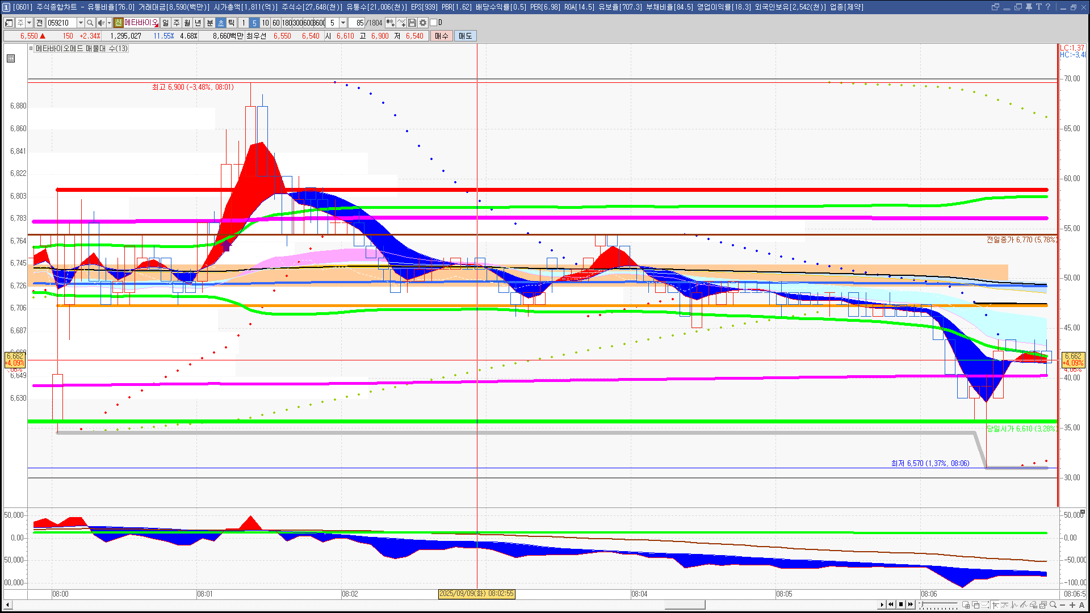Click the question mark help icon
The width and height of the screenshot is (1090, 613).
[x=1047, y=7]
